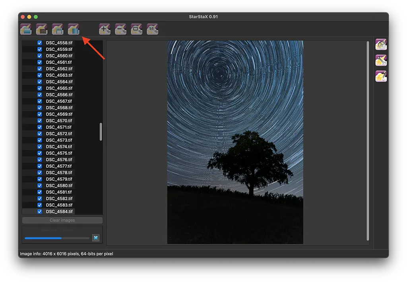Click the Clear images button
The width and height of the screenshot is (407, 282).
click(62, 220)
